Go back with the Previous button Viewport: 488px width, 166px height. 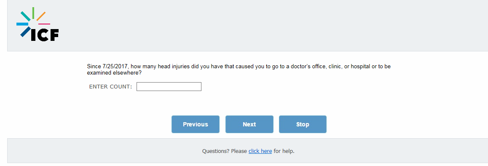click(x=196, y=124)
